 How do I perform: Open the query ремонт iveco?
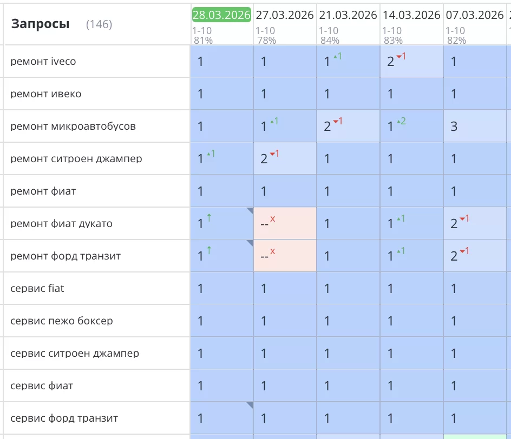tap(43, 61)
